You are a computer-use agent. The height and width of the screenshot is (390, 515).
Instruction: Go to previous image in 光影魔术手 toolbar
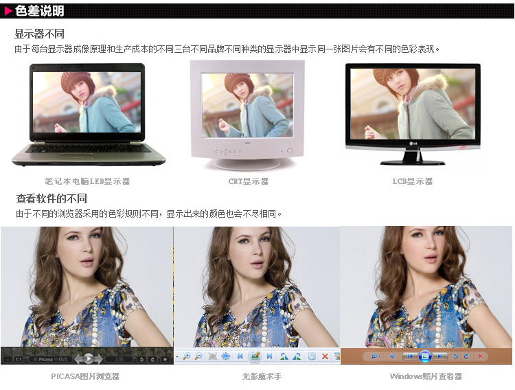240,356
